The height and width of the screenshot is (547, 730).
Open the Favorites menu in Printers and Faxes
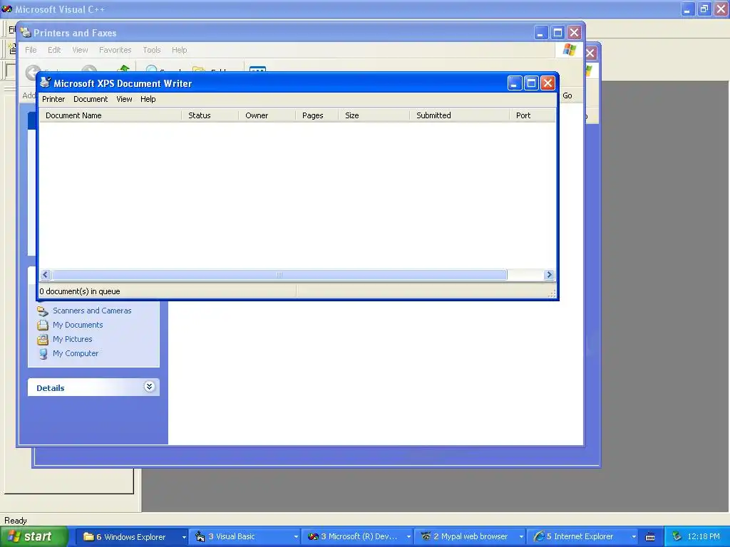pos(115,50)
